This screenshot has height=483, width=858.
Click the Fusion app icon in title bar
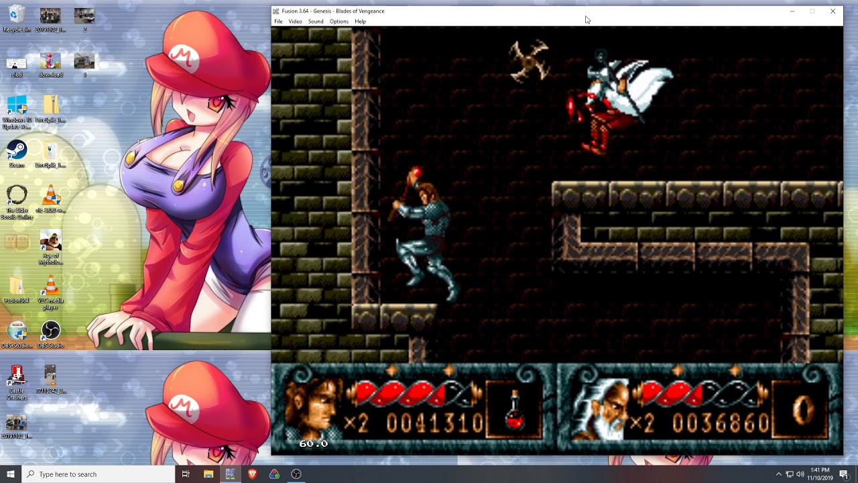coord(276,11)
